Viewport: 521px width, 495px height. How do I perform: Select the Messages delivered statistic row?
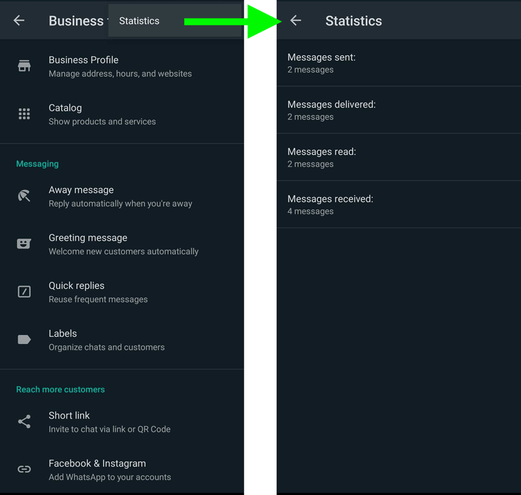pos(399,110)
